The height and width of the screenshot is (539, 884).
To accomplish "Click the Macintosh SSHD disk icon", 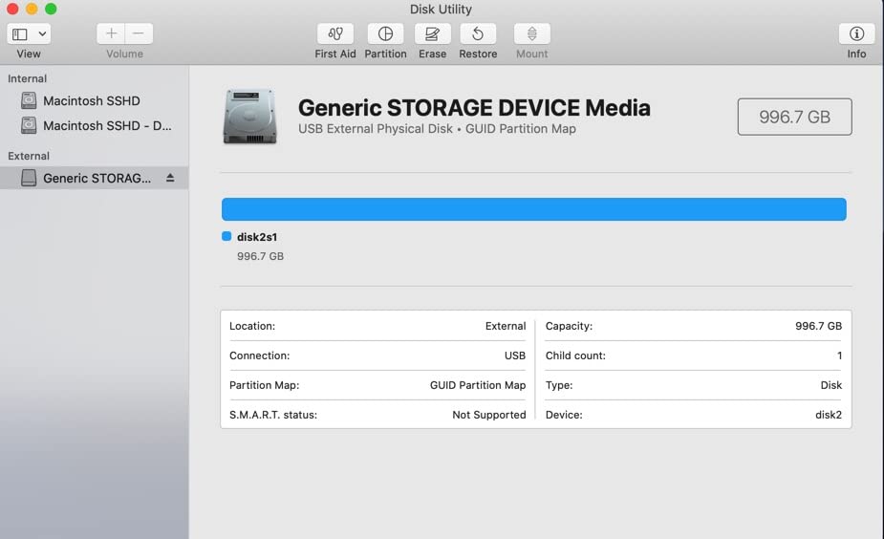I will (x=29, y=101).
